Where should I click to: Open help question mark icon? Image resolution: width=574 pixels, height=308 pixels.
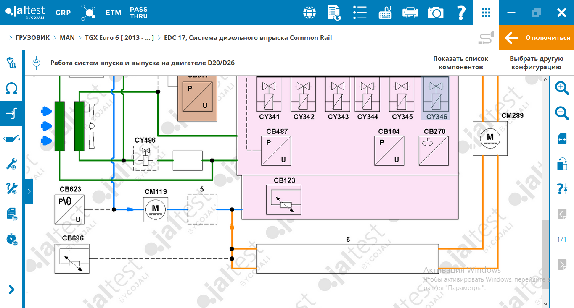point(461,13)
